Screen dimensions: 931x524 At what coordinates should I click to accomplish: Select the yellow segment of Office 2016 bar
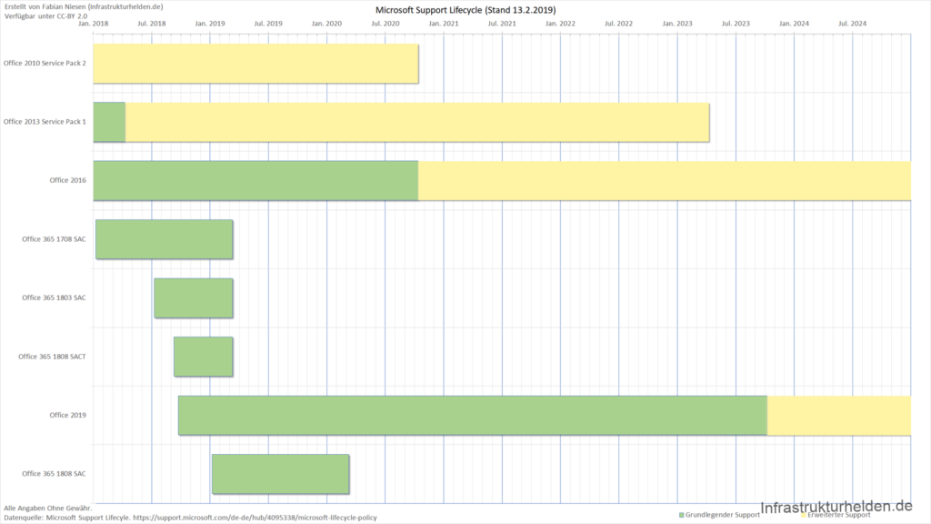665,181
